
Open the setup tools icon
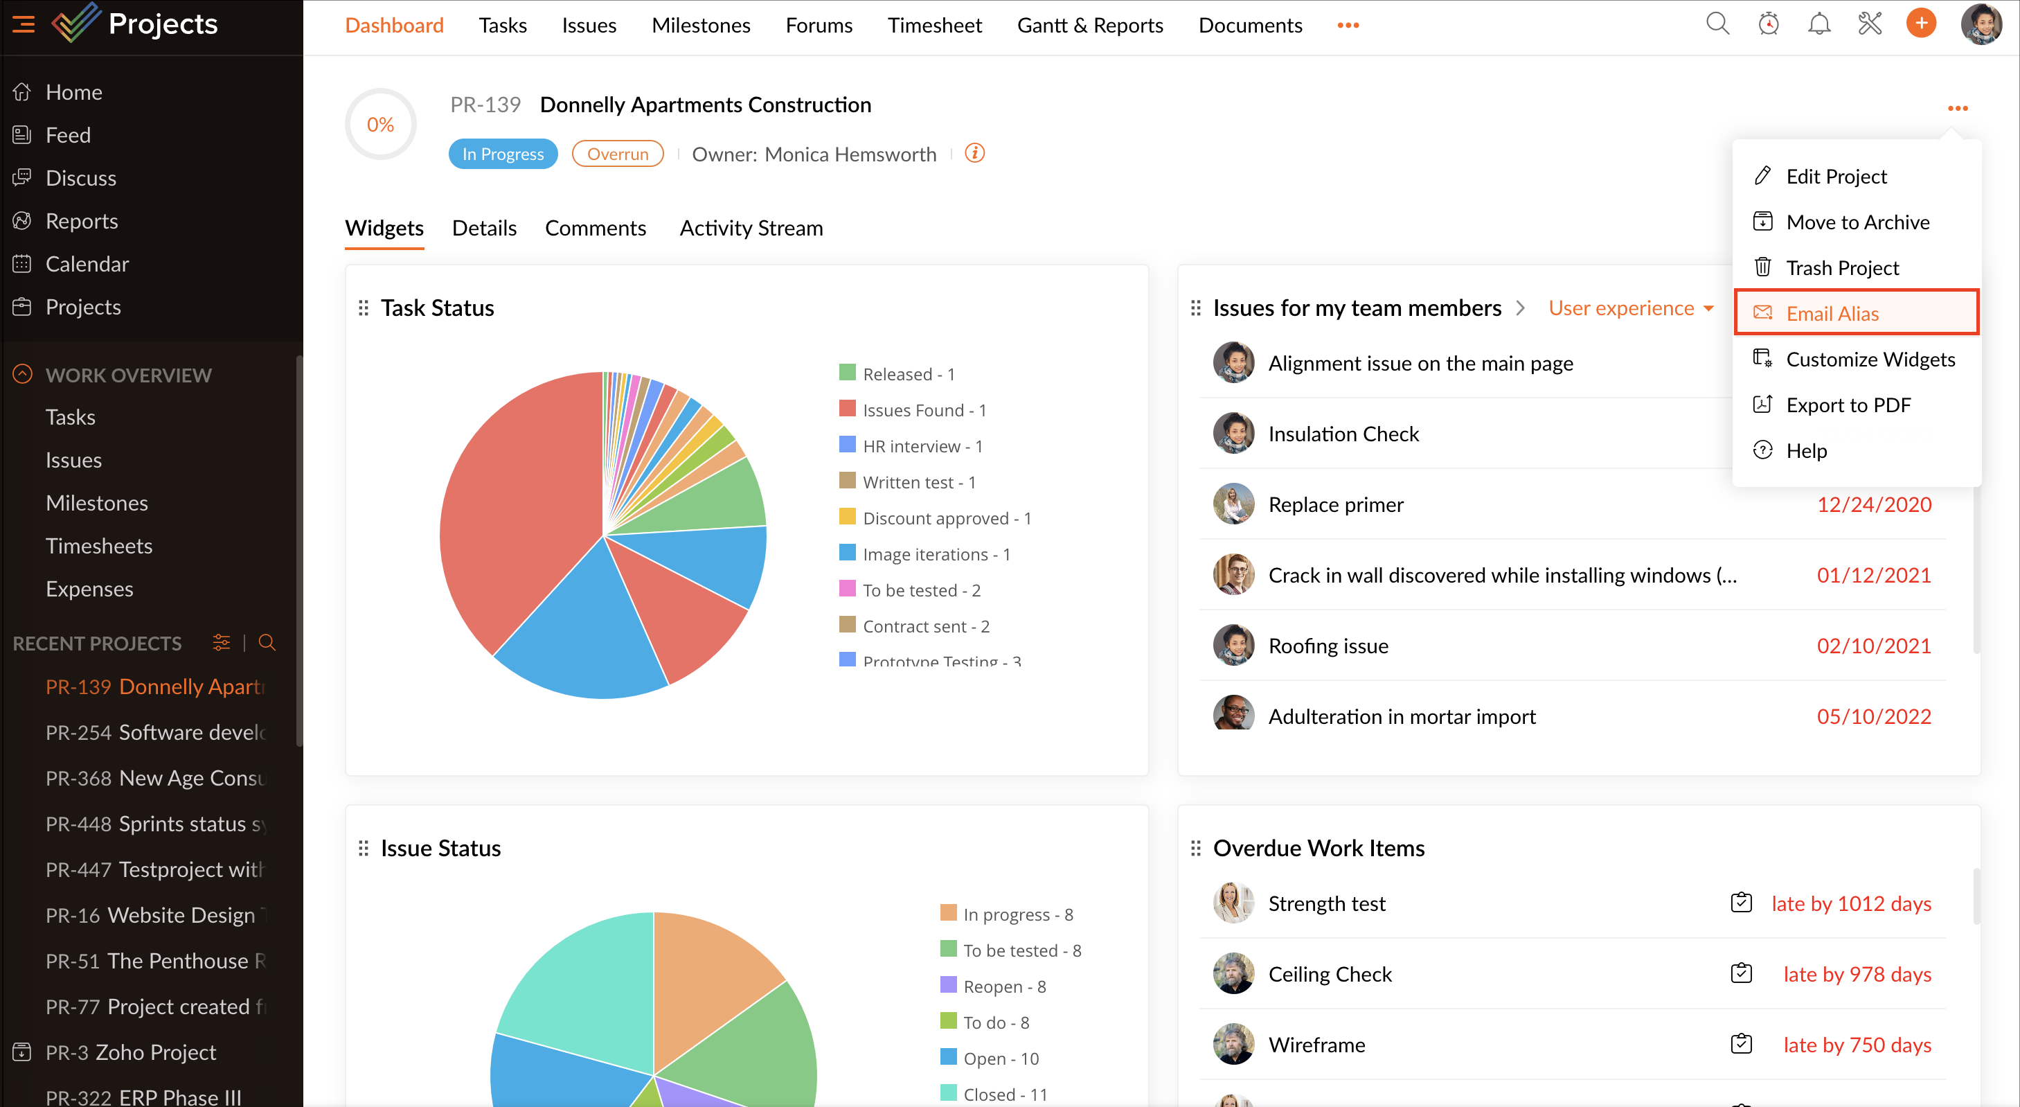point(1870,24)
